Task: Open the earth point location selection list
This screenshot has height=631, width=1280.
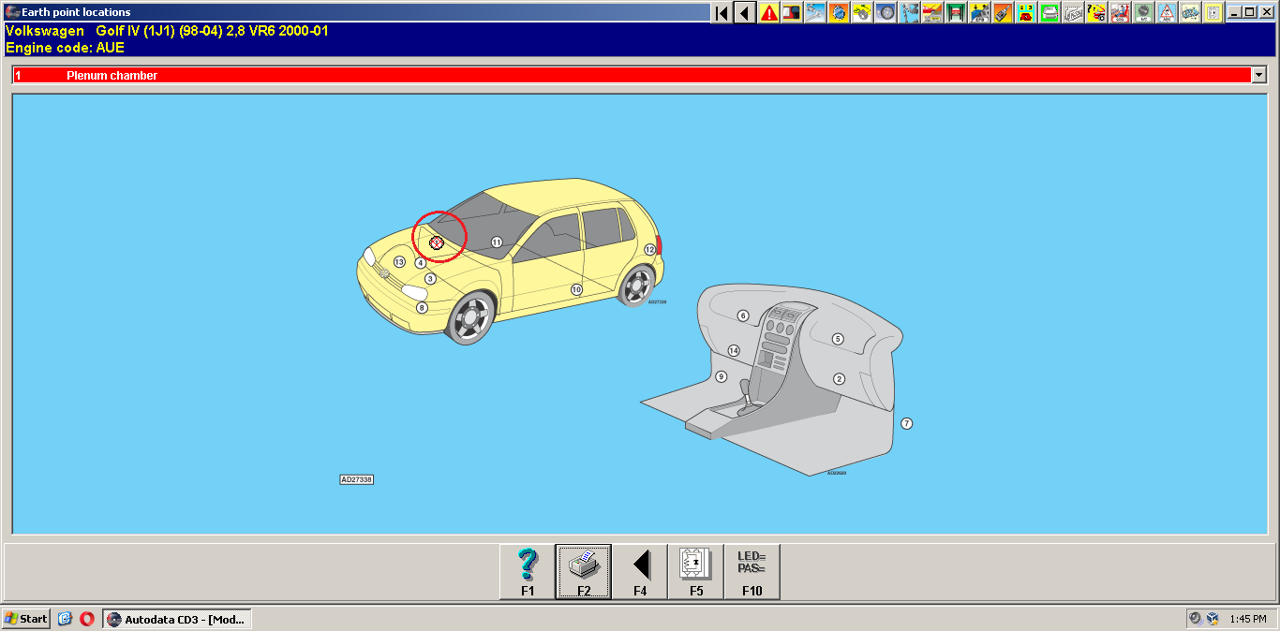Action: coord(633,75)
